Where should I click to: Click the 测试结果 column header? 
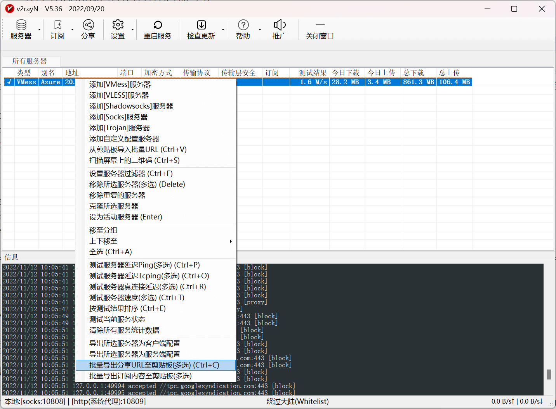[313, 73]
